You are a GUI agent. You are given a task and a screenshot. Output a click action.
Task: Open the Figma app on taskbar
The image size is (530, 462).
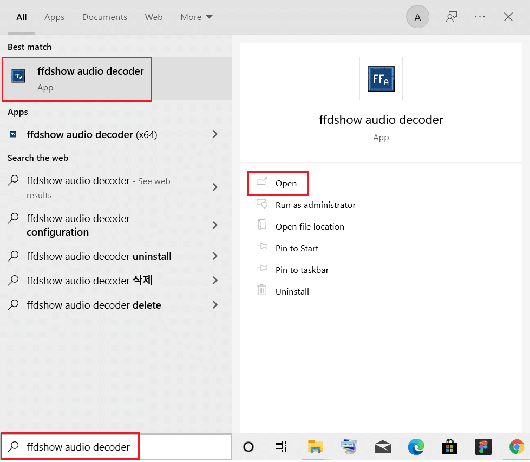[483, 447]
